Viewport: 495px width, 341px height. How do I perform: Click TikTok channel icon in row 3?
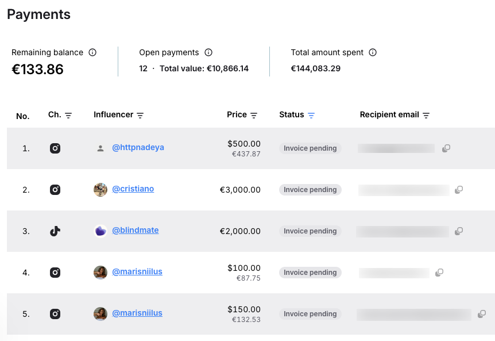(x=55, y=231)
